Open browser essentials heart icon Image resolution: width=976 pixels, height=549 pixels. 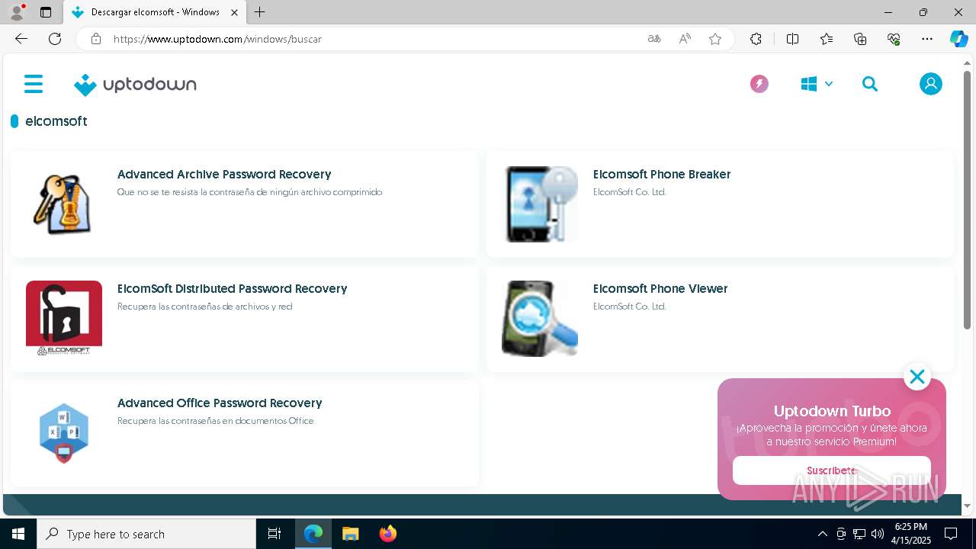(x=894, y=39)
